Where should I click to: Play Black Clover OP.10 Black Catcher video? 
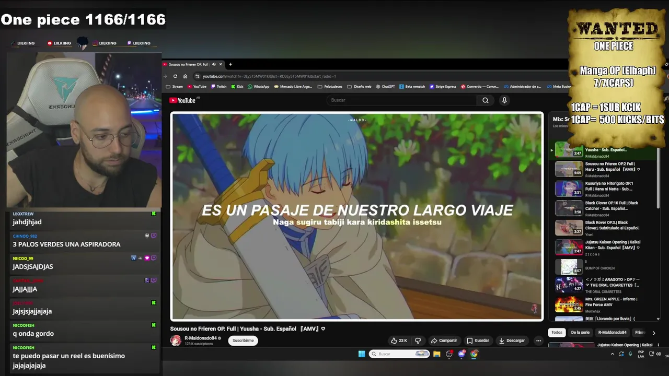(569, 208)
